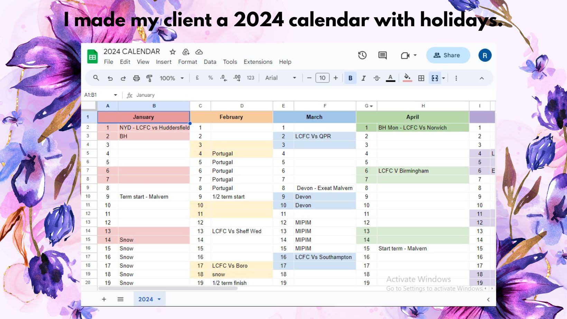Format as percent

211,78
